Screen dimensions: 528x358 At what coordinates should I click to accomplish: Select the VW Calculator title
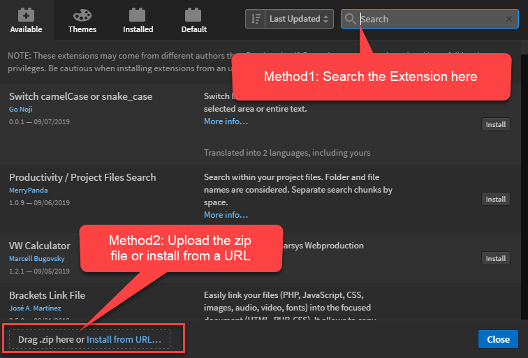click(40, 246)
